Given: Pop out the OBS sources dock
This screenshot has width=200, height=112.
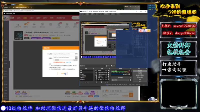Looking at the screenshot, I should click(x=109, y=69).
